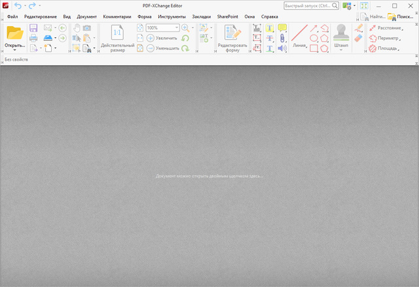Open the Комментарии menu
The width and height of the screenshot is (419, 287).
click(117, 16)
